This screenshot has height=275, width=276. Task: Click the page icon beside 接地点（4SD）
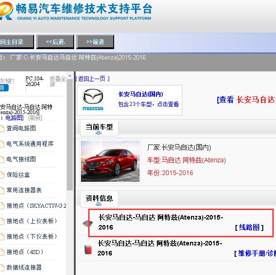(2, 252)
